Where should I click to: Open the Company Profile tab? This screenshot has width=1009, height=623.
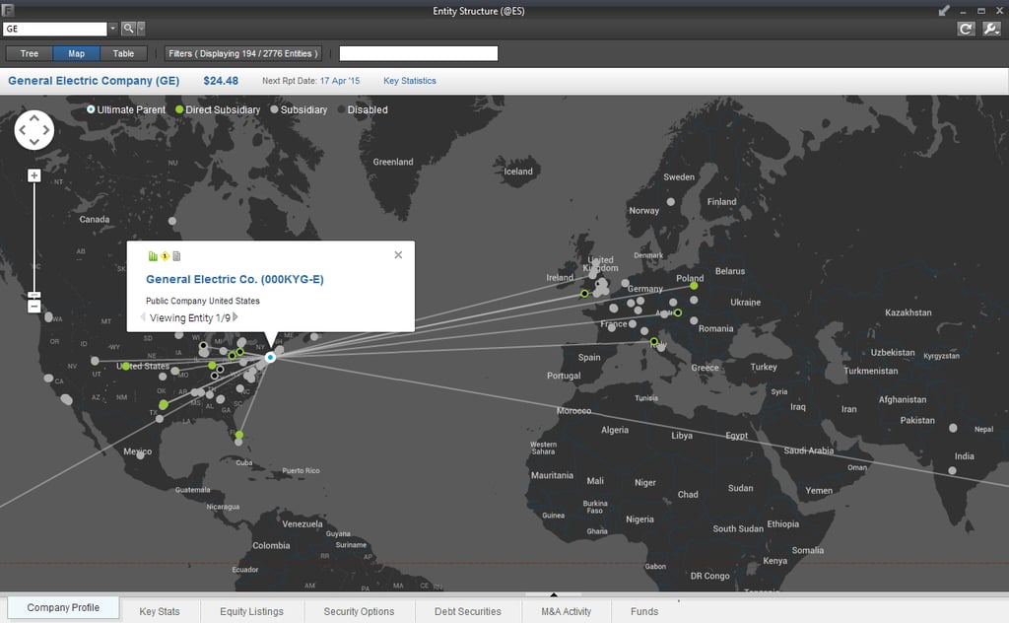tap(63, 607)
